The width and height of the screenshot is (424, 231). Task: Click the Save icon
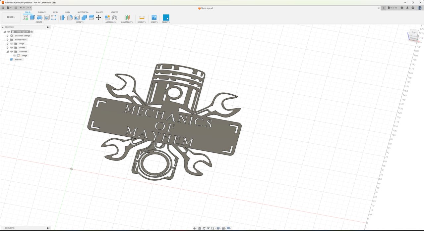[16, 8]
